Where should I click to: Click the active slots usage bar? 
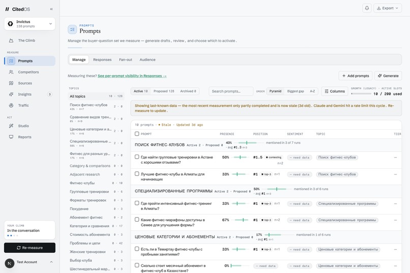point(361,94)
